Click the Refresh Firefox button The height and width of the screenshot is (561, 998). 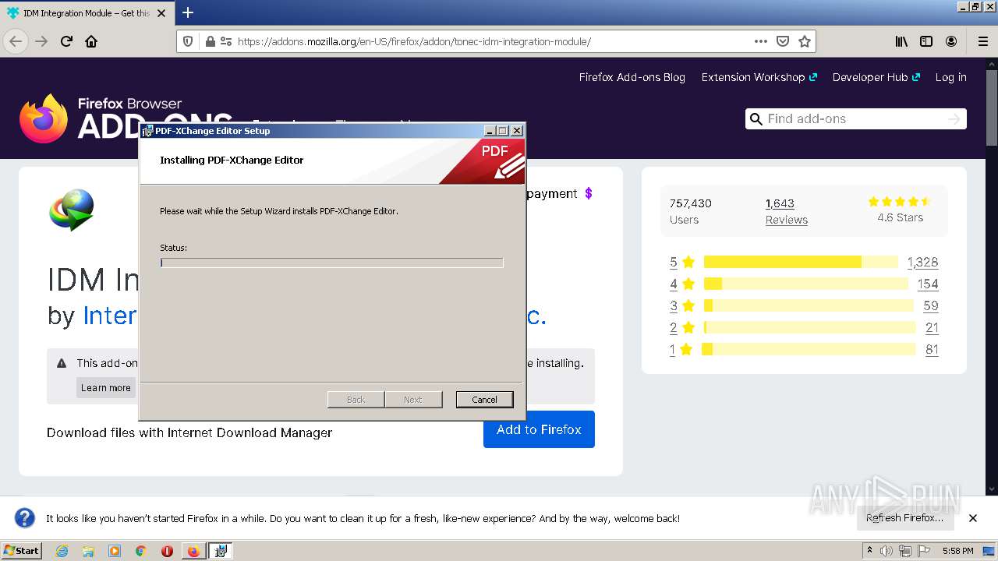click(904, 517)
